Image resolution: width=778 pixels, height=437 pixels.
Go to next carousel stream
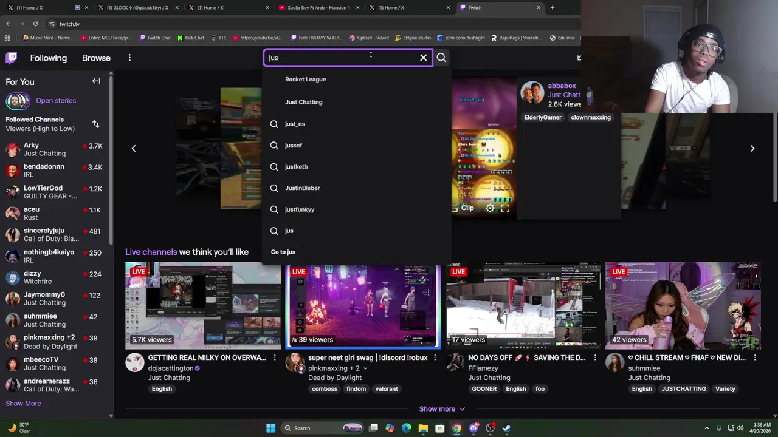(752, 148)
